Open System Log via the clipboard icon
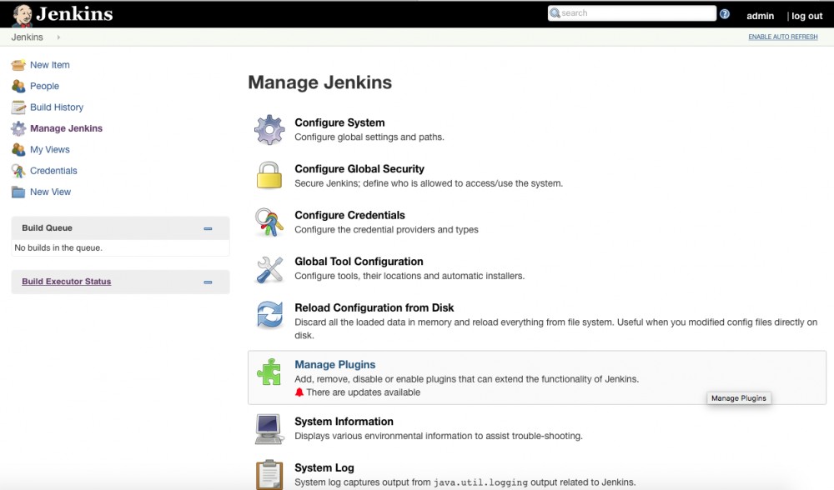 [269, 475]
